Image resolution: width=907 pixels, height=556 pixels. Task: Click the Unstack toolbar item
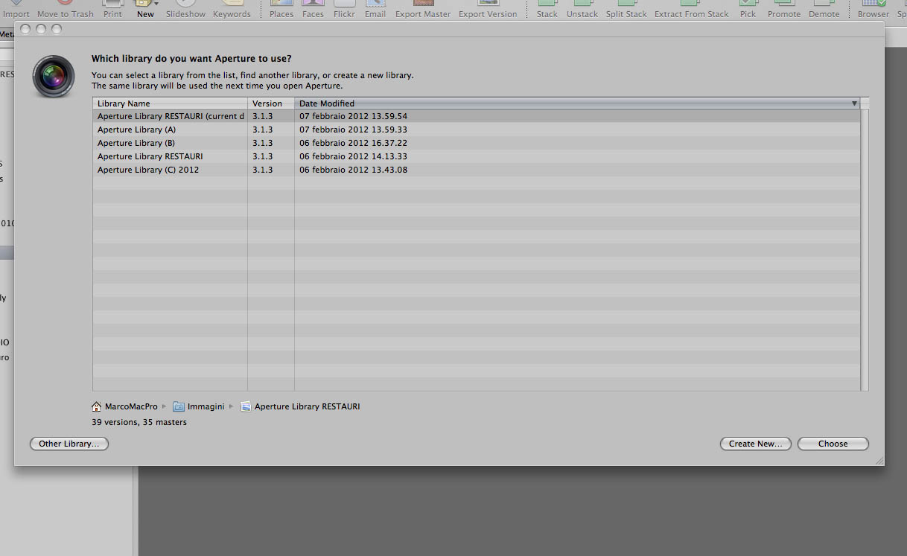point(582,10)
